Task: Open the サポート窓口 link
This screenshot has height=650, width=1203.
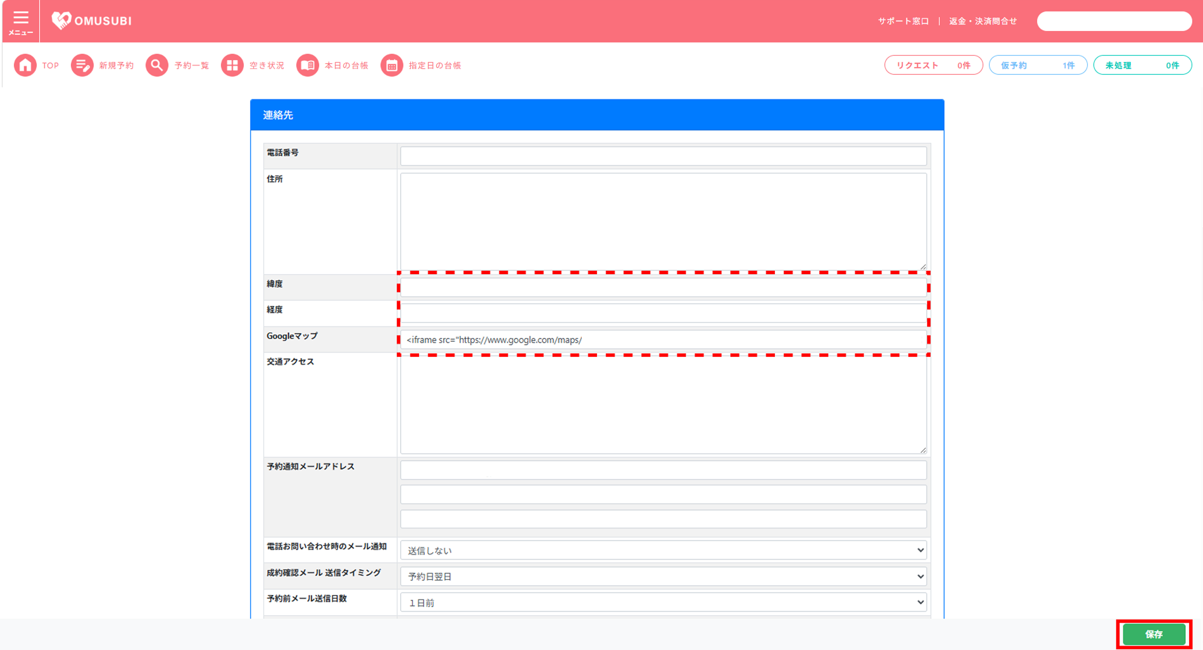Action: tap(904, 22)
